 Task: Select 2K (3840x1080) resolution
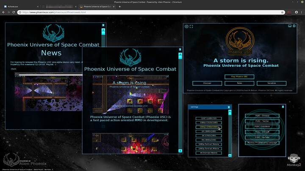pyautogui.click(x=209, y=131)
